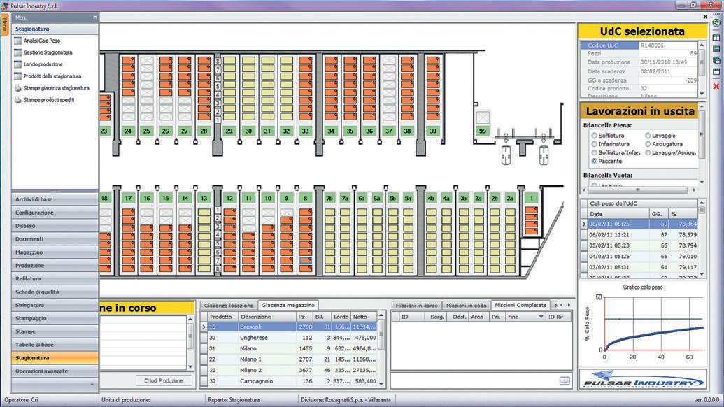Click the Data column header in Cali peso
724x407 pixels.
coord(618,214)
